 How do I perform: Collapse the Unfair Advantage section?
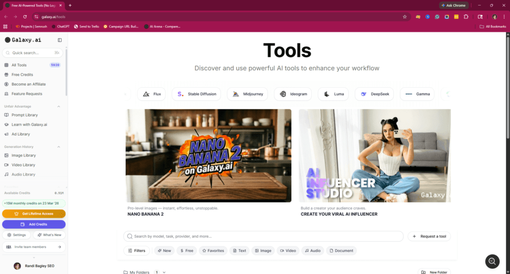pos(59,107)
